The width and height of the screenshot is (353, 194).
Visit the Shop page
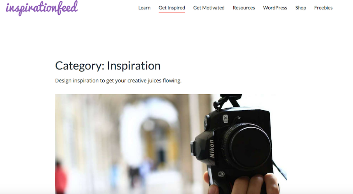pyautogui.click(x=301, y=8)
